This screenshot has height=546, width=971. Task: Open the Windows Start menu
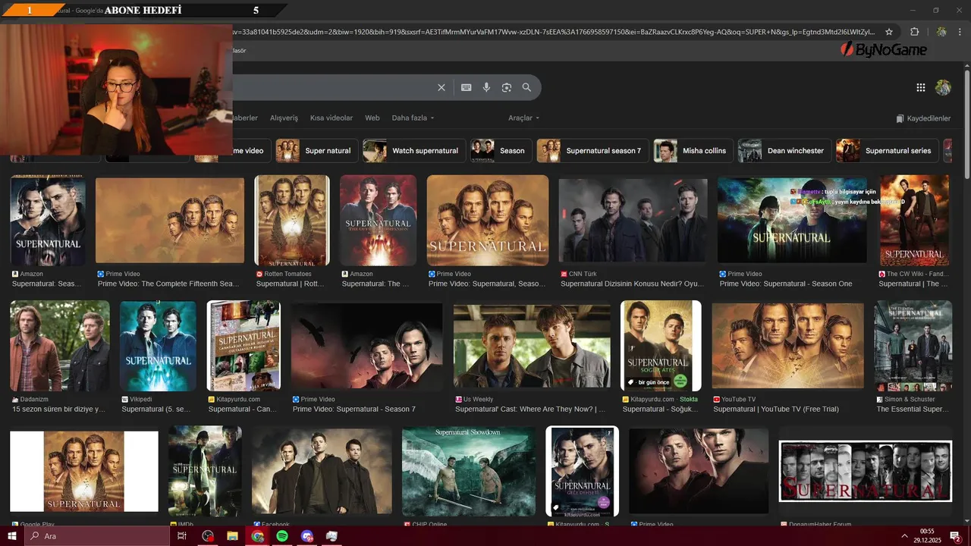(x=12, y=536)
